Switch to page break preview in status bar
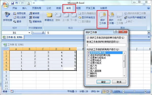 click(111, 91)
